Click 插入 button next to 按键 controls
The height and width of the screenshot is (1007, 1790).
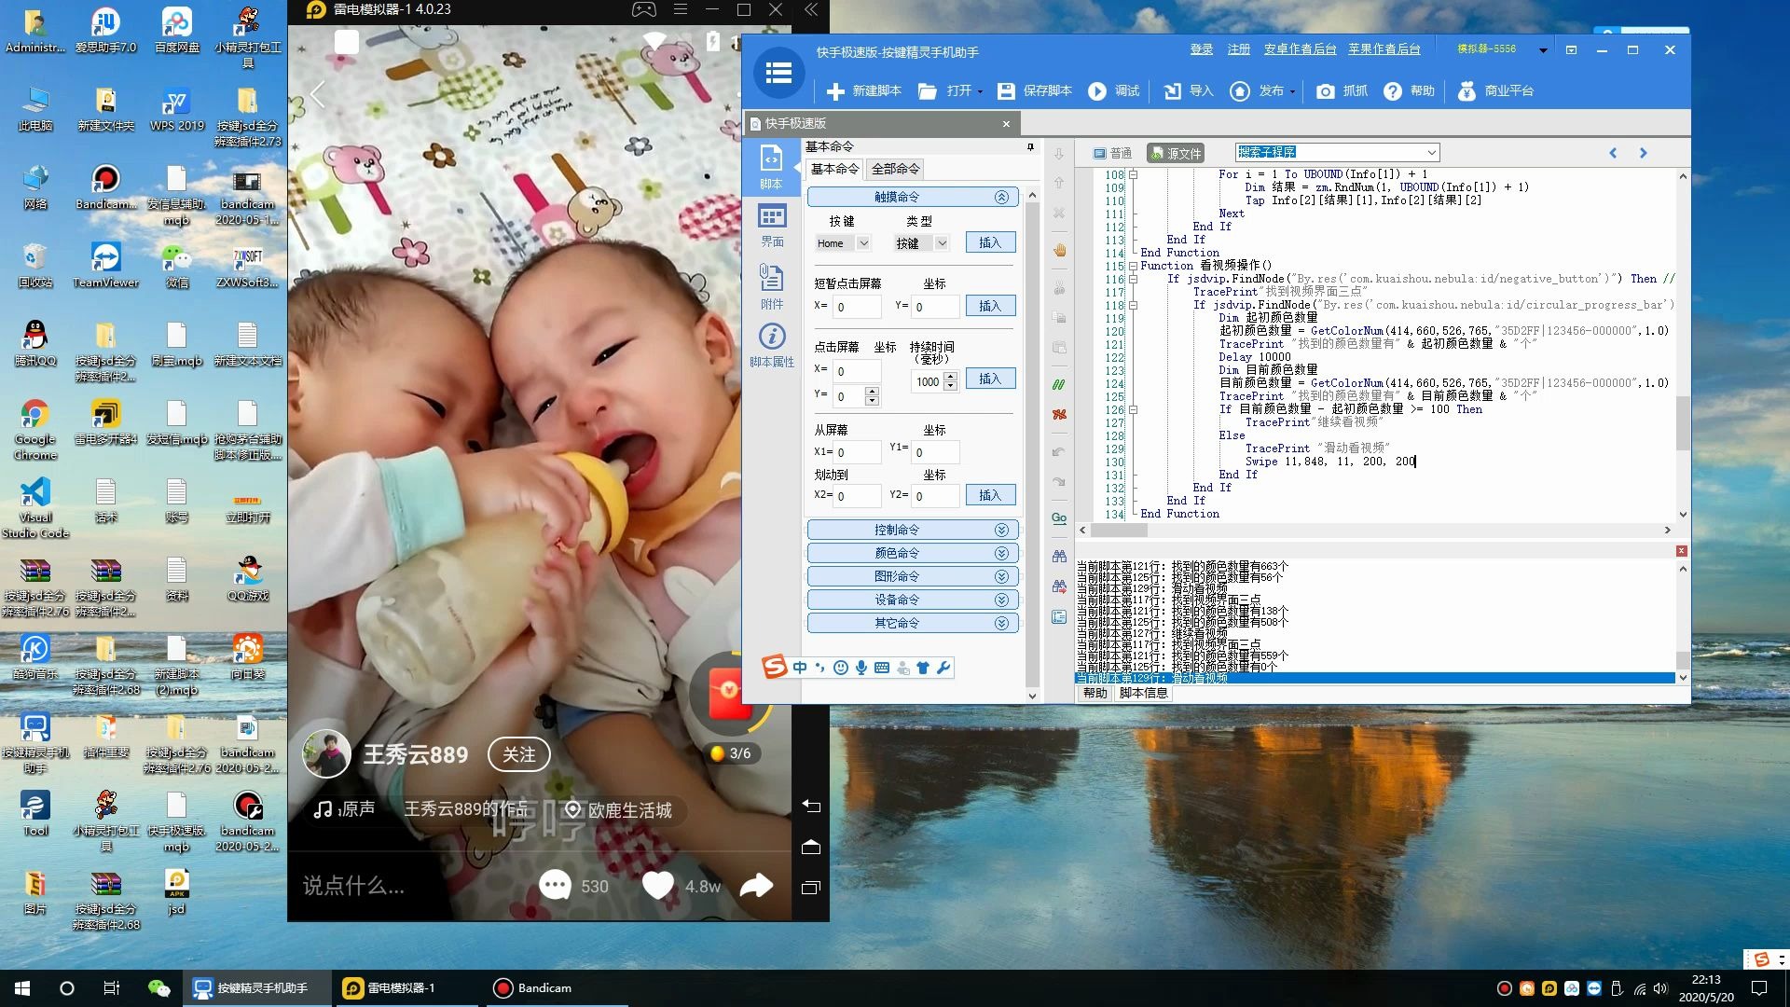coord(990,242)
